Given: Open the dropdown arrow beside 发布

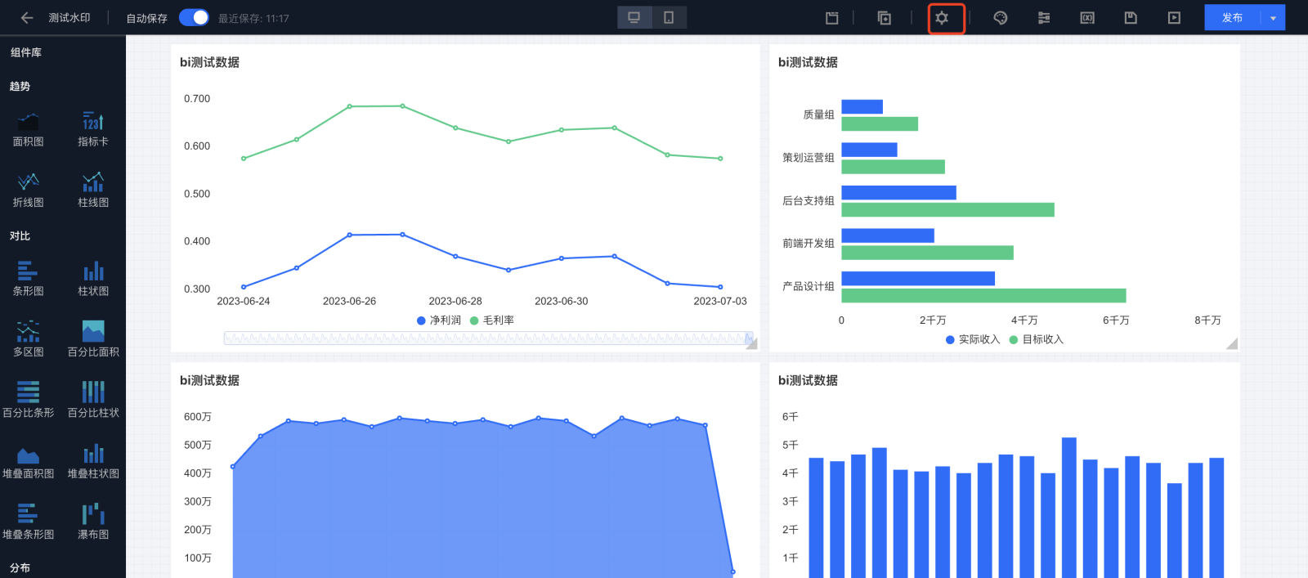Looking at the screenshot, I should pyautogui.click(x=1273, y=18).
